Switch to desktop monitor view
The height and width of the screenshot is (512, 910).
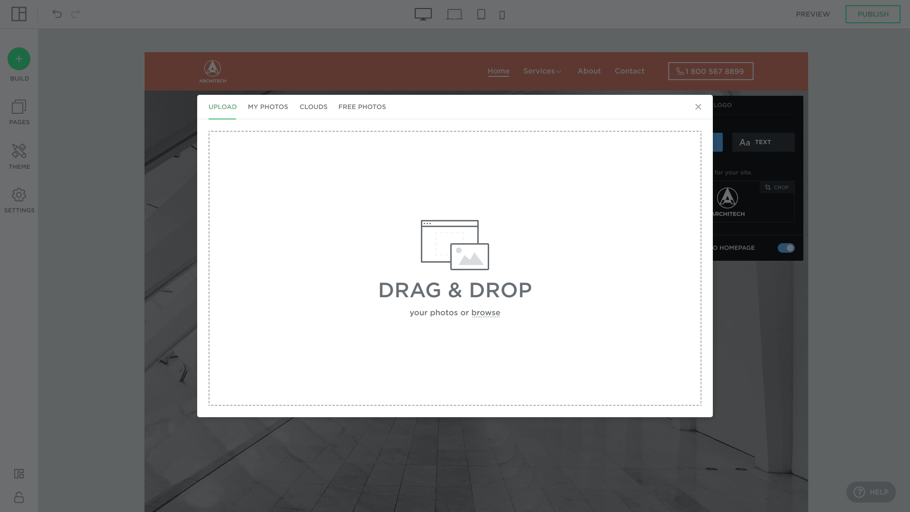423,14
